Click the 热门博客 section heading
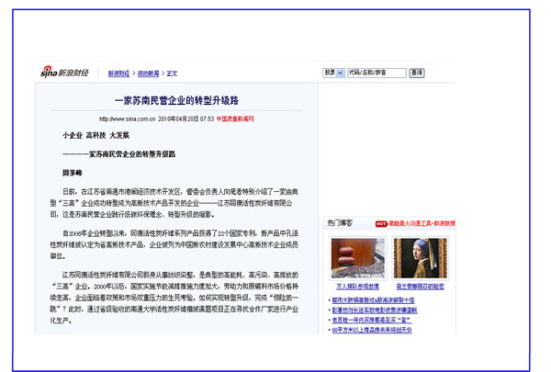This screenshot has height=372, width=551. pyautogui.click(x=339, y=223)
